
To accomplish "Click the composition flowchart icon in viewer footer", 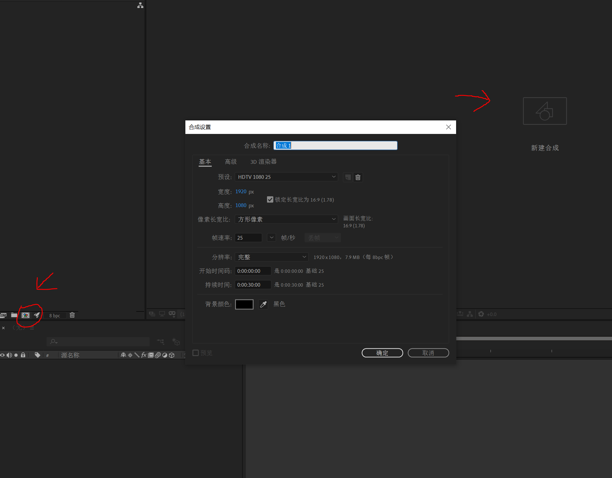I will pyautogui.click(x=470, y=314).
